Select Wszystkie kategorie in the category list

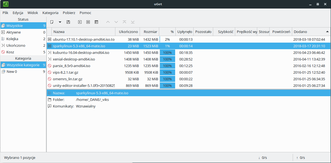click(23, 65)
